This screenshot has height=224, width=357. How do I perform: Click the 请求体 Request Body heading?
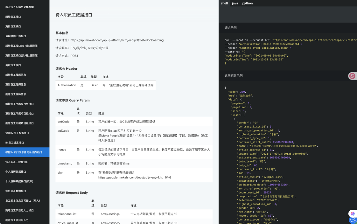[x=72, y=192]
